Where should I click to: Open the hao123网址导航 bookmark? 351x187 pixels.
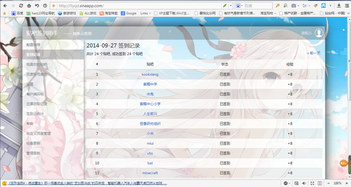click(x=40, y=13)
